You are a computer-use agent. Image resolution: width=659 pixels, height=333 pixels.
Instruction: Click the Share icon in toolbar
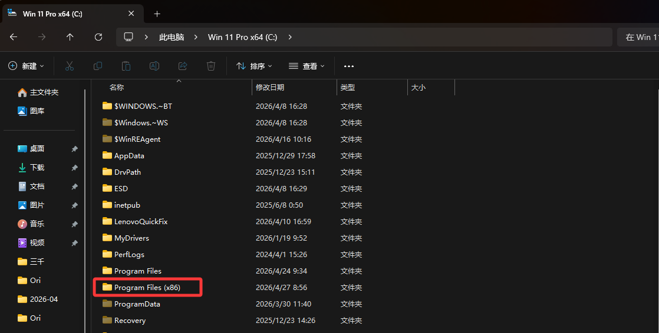pyautogui.click(x=183, y=66)
